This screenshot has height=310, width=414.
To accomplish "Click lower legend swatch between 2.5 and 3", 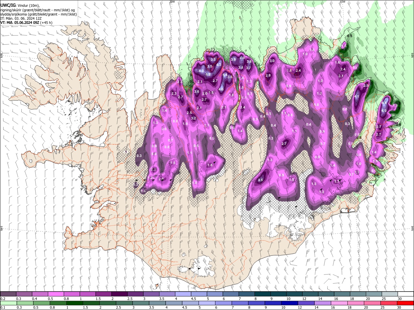I will 124,303.
